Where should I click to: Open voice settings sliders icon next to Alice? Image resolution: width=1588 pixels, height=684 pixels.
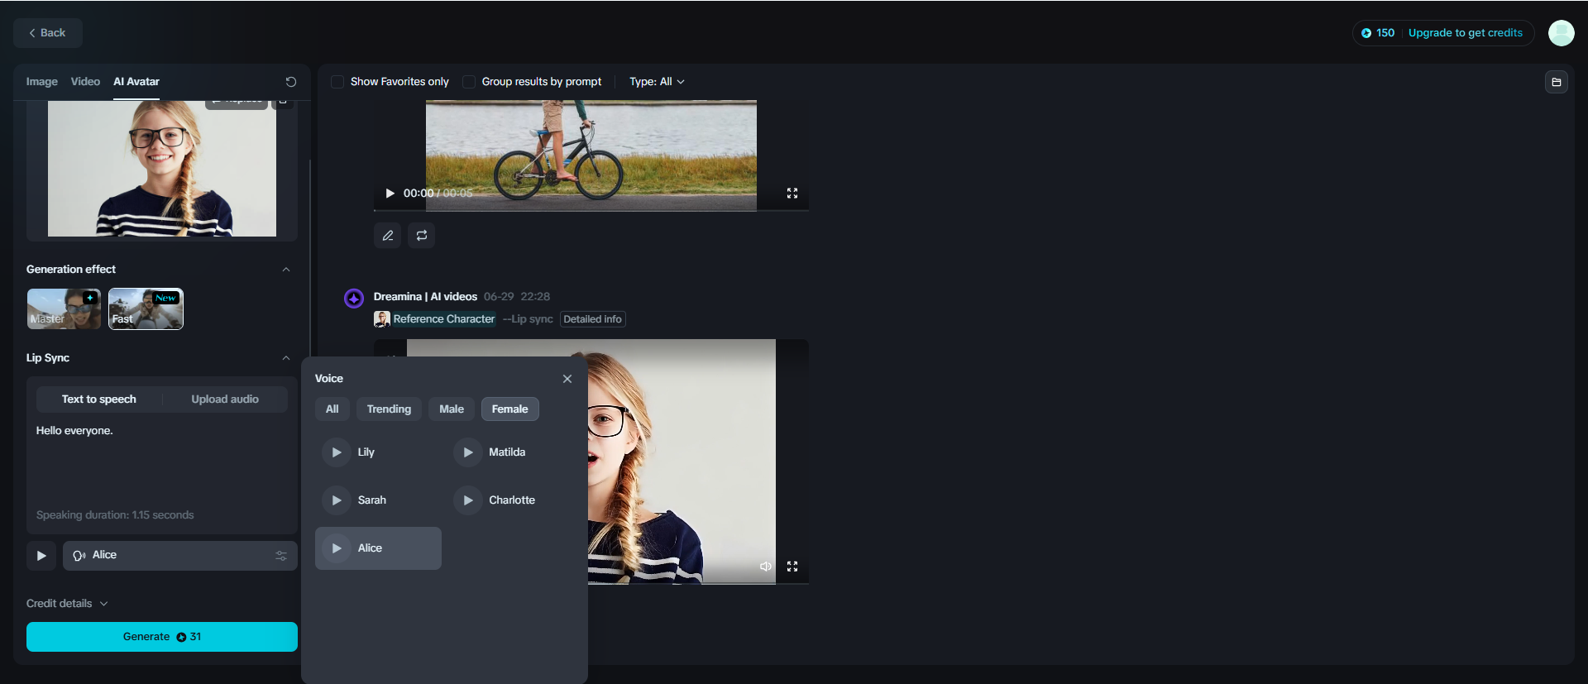281,556
